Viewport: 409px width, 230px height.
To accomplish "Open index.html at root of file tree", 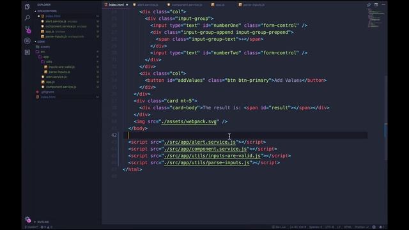I will [48, 97].
